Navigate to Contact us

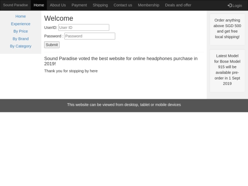pyautogui.click(x=123, y=5)
